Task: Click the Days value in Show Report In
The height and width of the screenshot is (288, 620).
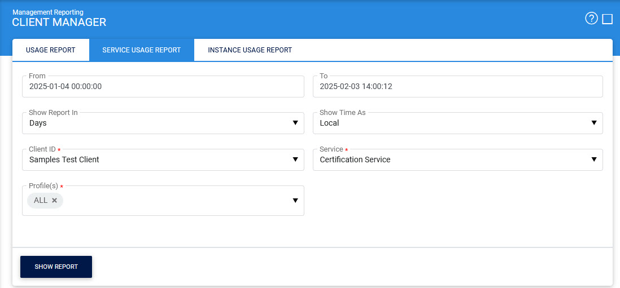Action: (38, 123)
